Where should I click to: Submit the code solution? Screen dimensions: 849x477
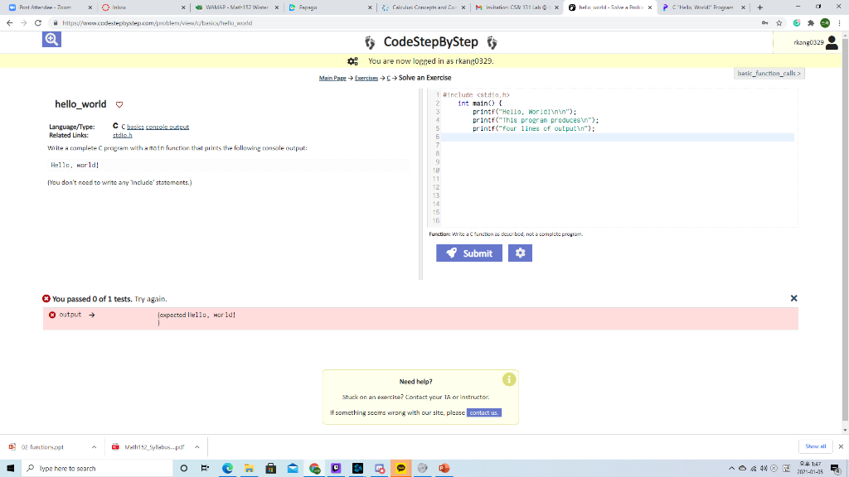click(x=469, y=253)
